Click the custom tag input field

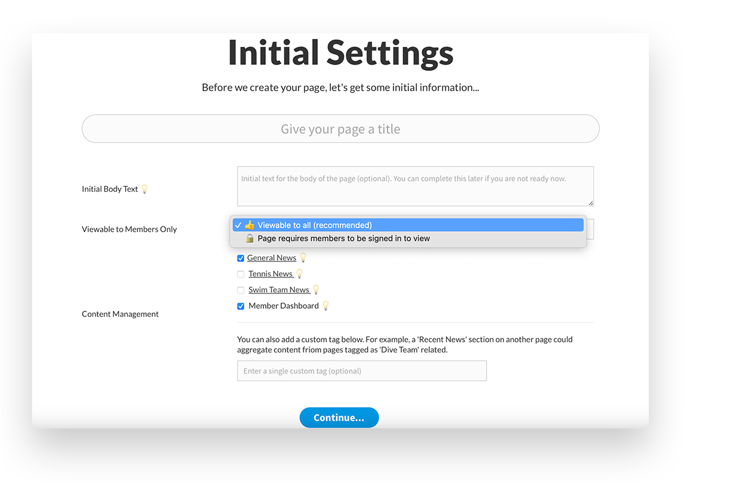point(361,371)
